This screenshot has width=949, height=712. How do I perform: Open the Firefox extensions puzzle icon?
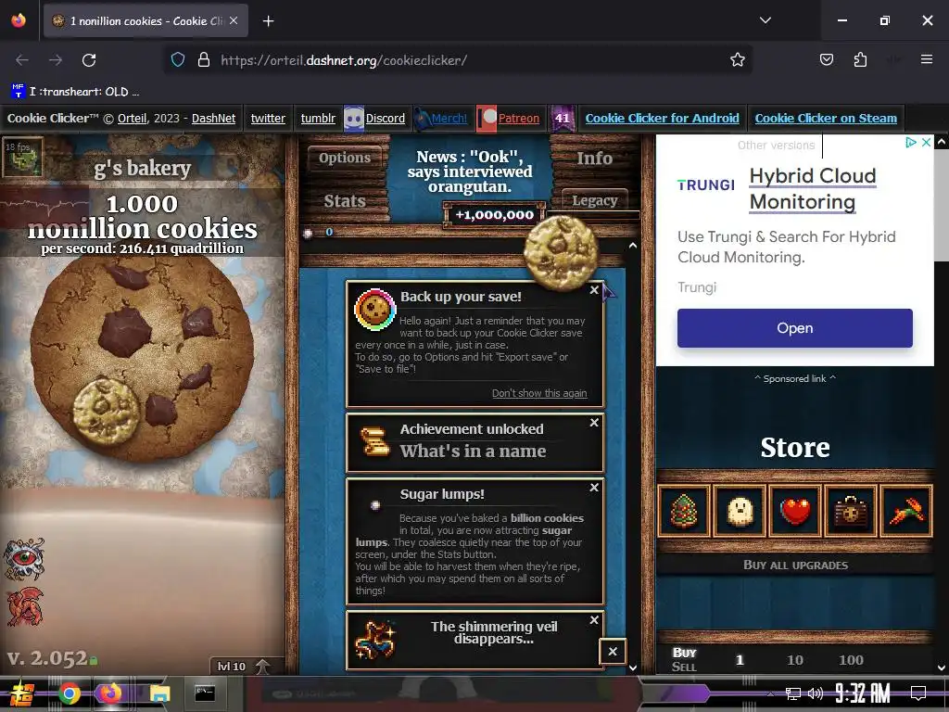pos(860,60)
